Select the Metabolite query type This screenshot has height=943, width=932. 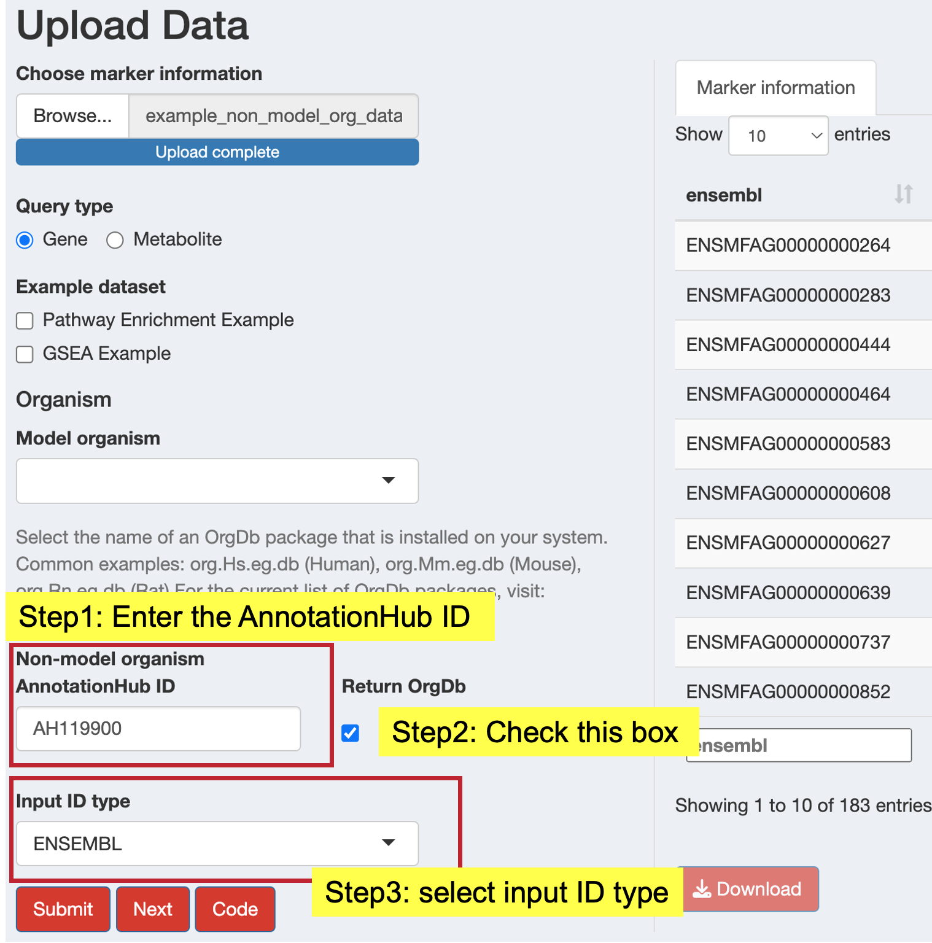115,240
